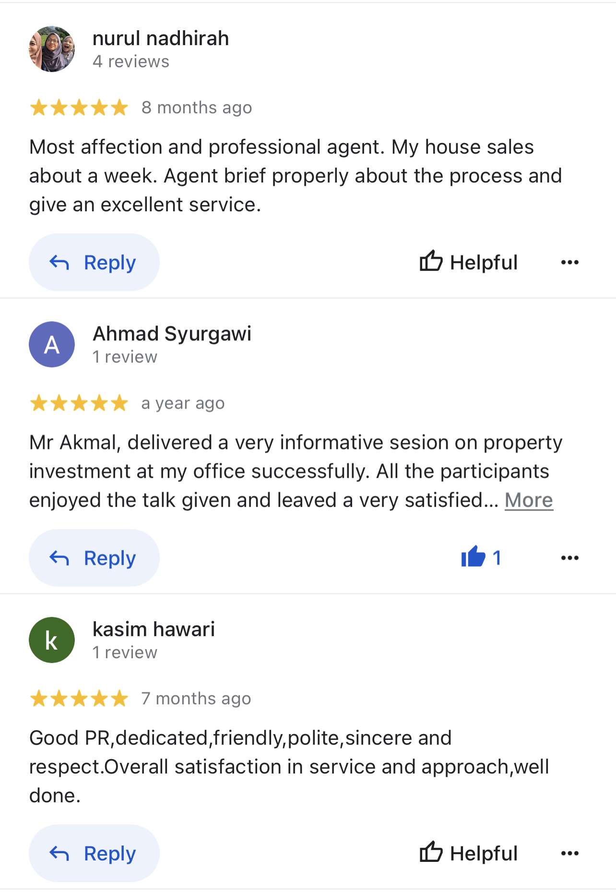Open more options for nurul nadhirah's review
The width and height of the screenshot is (616, 895).
pyautogui.click(x=569, y=262)
